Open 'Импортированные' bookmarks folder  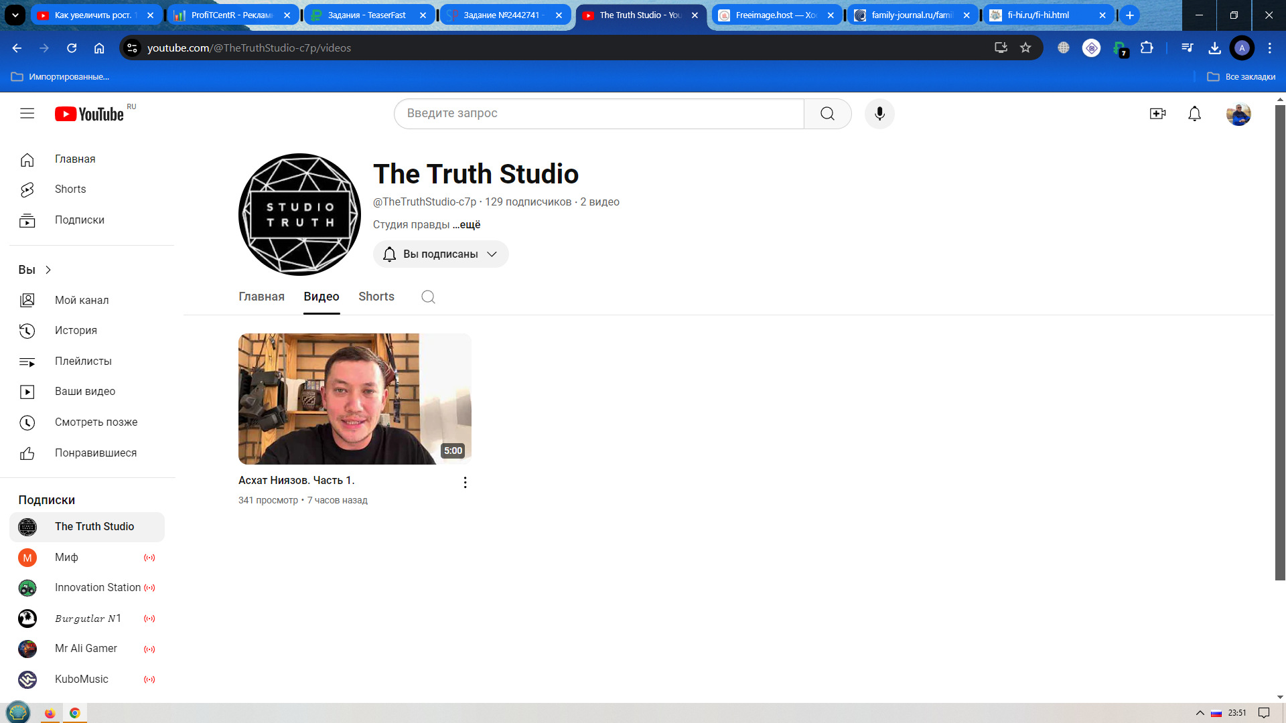(x=60, y=77)
